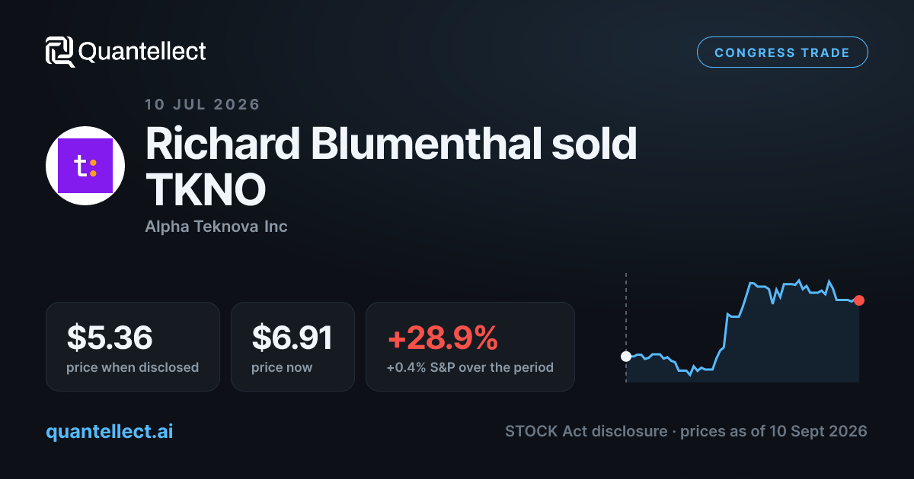Click the STOCK Act disclosure footer text
Viewport: 914px width, 479px height.
click(685, 431)
